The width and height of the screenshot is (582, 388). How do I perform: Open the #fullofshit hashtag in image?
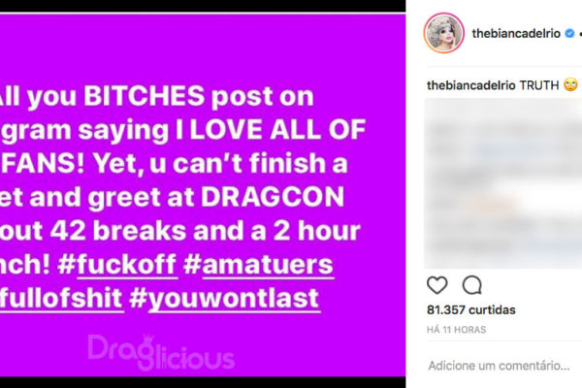click(61, 298)
